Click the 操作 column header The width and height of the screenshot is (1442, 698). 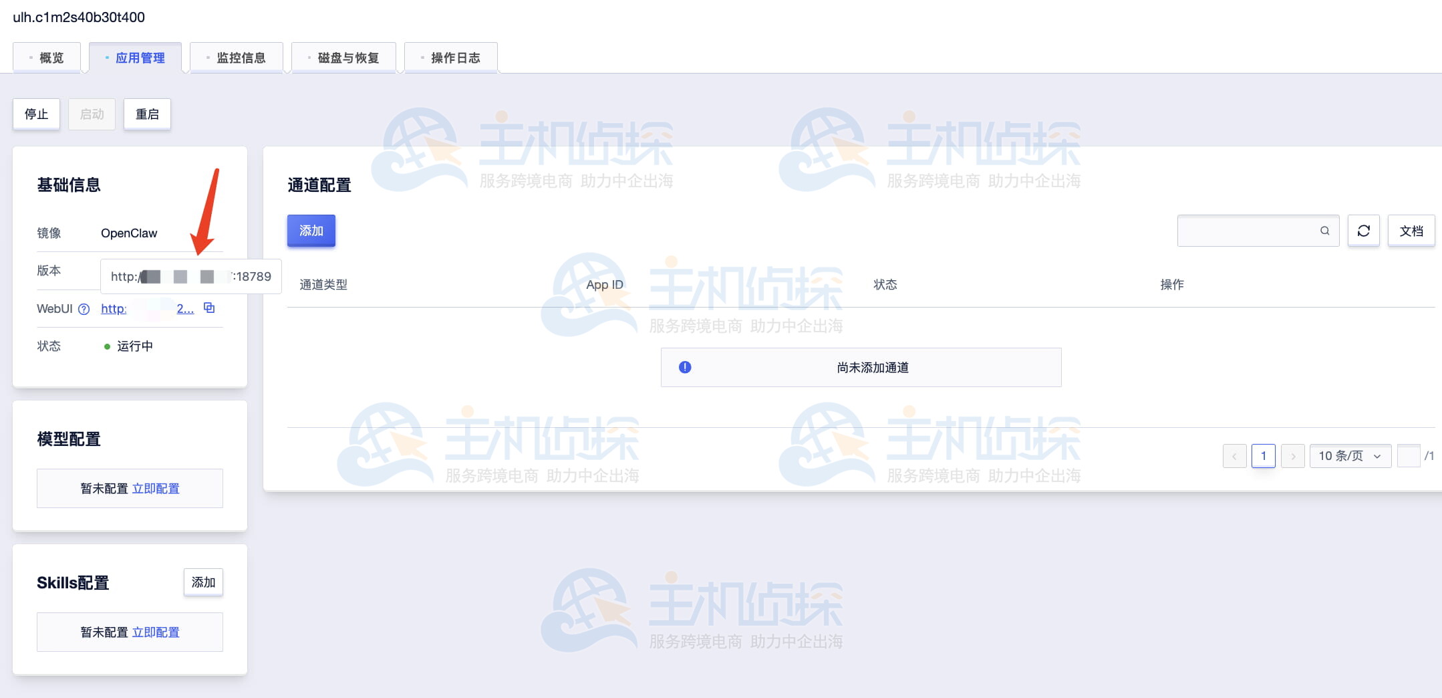[1172, 285]
